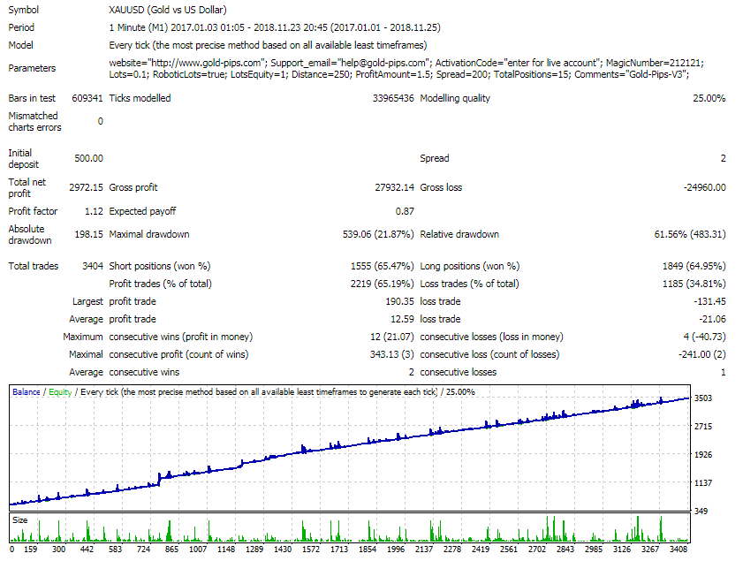
Task: Select the XAUUSD symbol value
Action: point(127,10)
